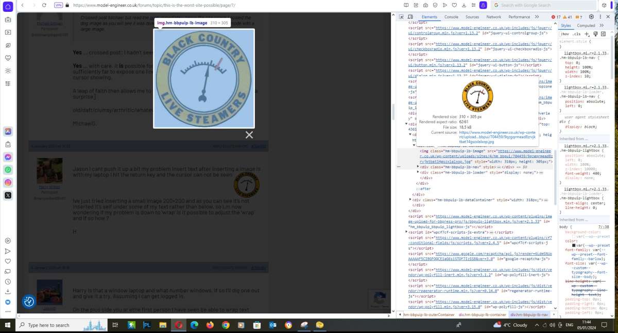Screen dimensions: 618x333
Task: Show more DevTools tabs chevron
Action: click(537, 17)
